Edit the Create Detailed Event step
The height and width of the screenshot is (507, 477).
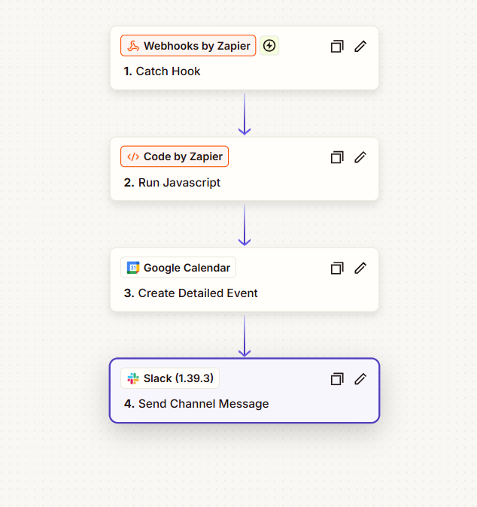pos(360,268)
